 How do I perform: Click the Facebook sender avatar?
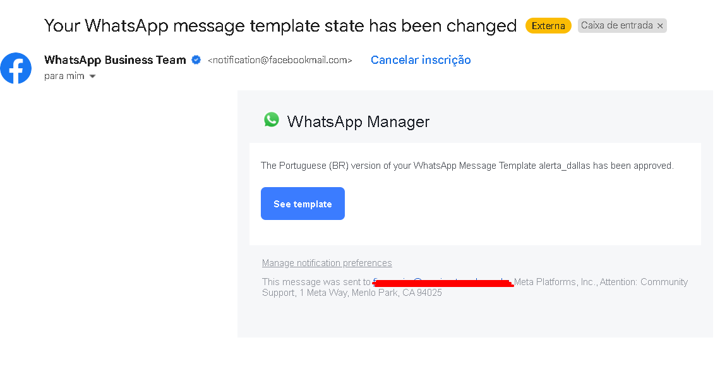click(16, 68)
